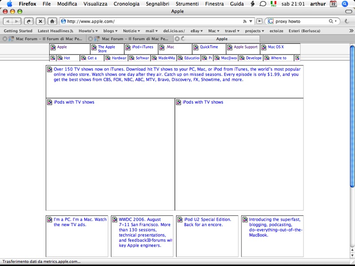
Task: Open the Esteri (Berlusca) bookmark
Action: point(304,31)
